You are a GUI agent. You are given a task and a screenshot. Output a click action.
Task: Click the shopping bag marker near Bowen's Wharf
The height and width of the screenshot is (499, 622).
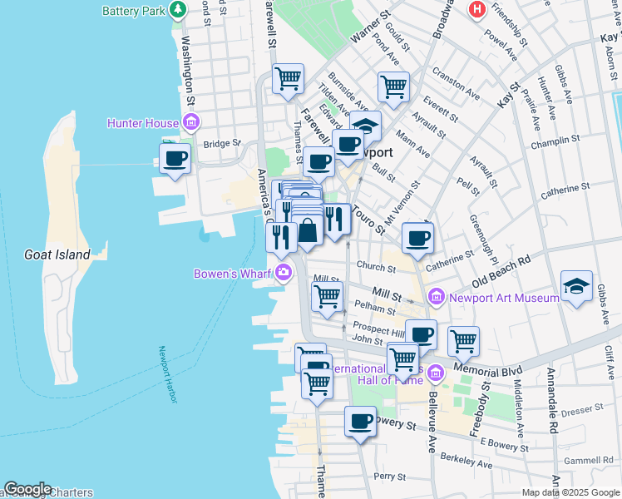307,231
